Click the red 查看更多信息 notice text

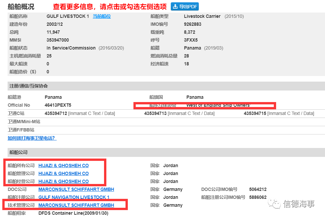[110, 7]
